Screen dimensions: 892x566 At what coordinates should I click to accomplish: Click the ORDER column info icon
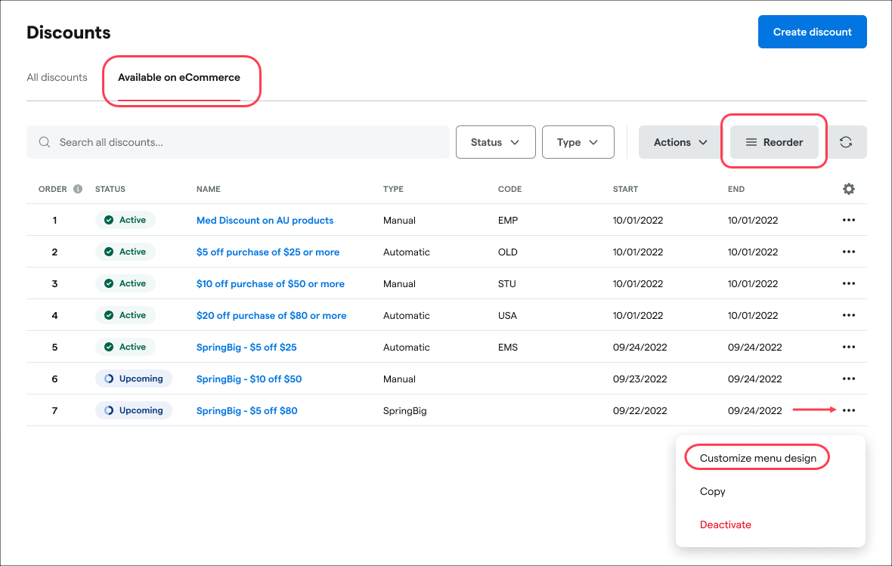pyautogui.click(x=78, y=189)
